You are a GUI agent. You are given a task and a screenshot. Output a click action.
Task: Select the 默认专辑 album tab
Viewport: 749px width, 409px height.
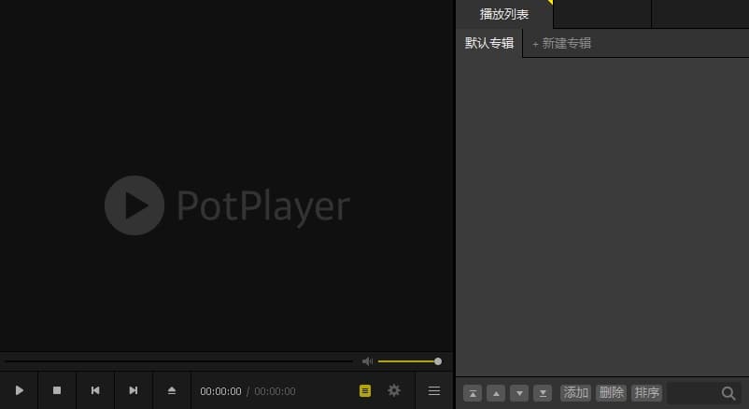pyautogui.click(x=489, y=43)
